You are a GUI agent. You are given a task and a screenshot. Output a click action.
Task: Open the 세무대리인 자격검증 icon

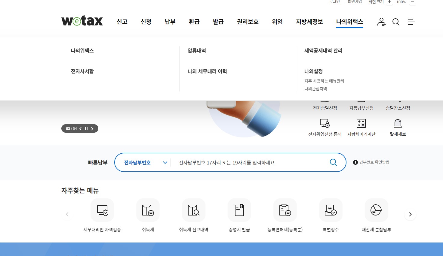pyautogui.click(x=102, y=210)
